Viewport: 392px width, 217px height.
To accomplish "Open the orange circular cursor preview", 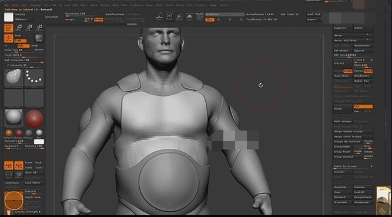I will 14,201.
